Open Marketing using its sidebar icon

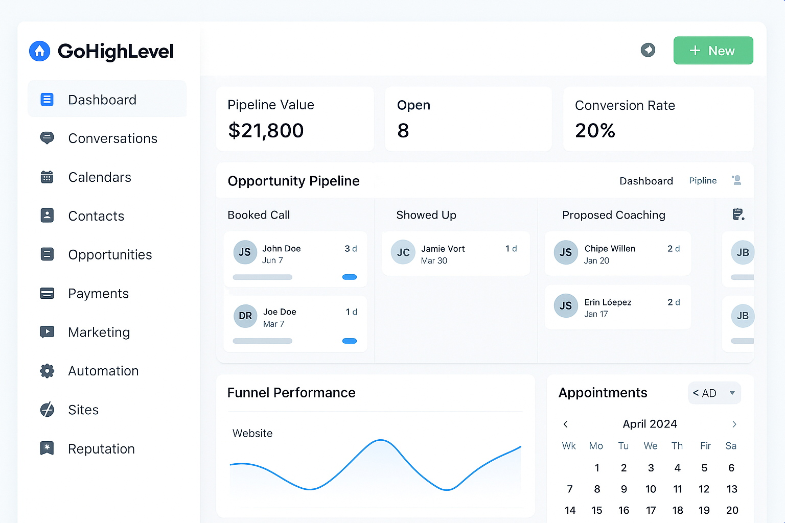47,332
